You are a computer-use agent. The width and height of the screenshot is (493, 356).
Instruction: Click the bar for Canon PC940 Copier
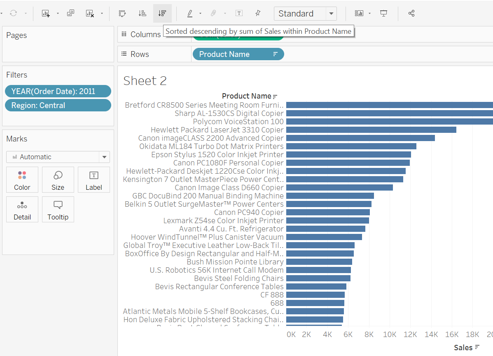[328, 212]
